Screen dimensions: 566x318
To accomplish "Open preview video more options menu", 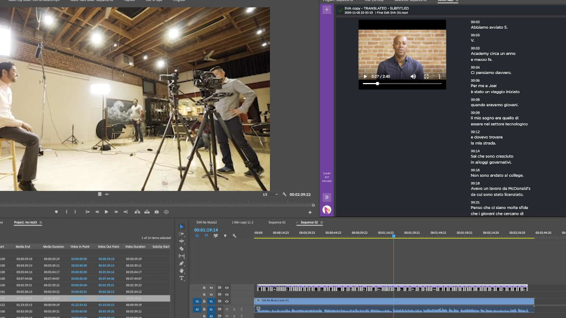I will 439,76.
